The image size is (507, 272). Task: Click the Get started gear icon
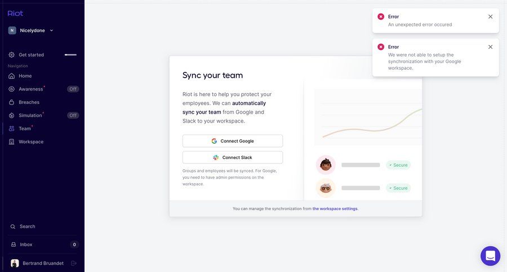pyautogui.click(x=12, y=55)
